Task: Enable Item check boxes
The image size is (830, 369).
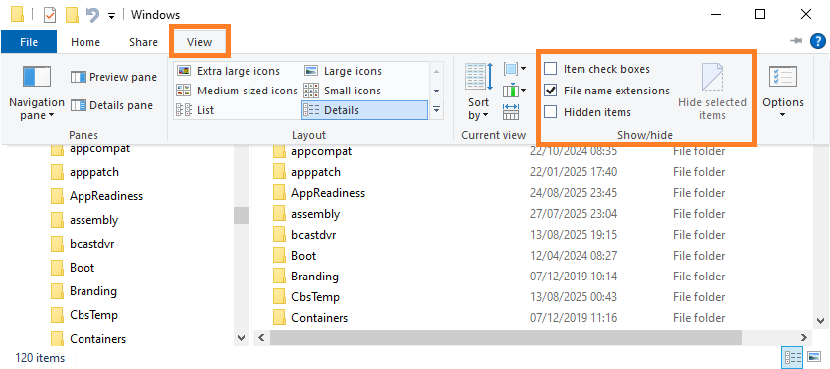Action: click(x=551, y=69)
